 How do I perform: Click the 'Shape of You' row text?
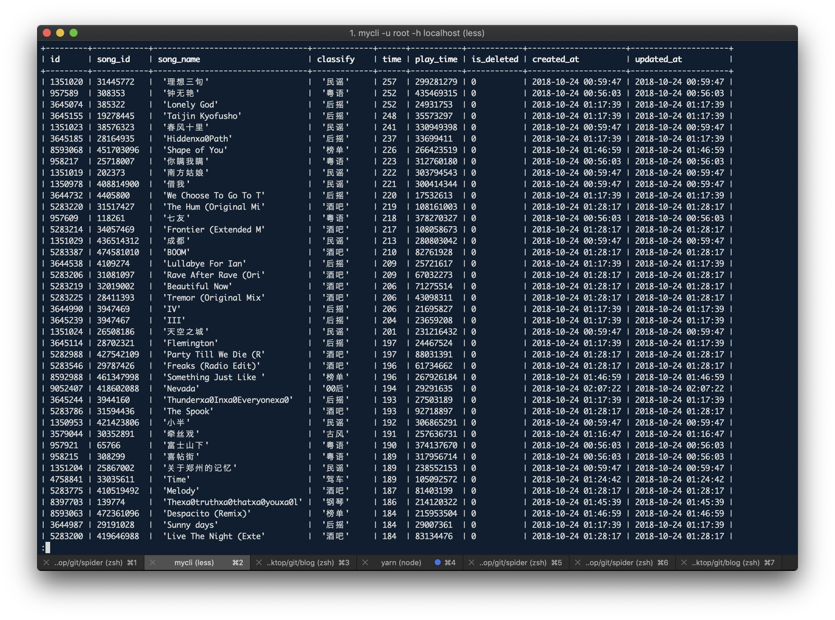tap(195, 150)
